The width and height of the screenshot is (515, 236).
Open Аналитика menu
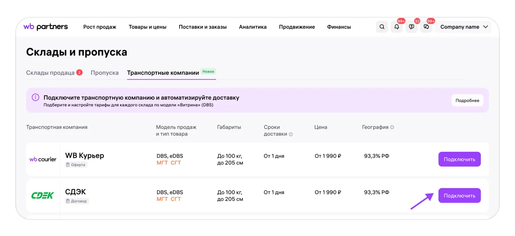pos(253,27)
